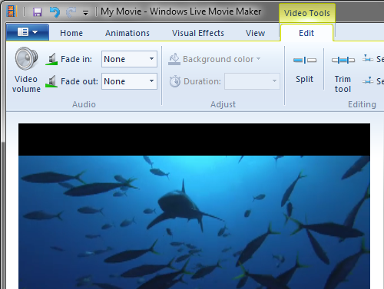Image resolution: width=384 pixels, height=289 pixels.
Task: Click the 'Duration:' label
Action: pyautogui.click(x=202, y=81)
